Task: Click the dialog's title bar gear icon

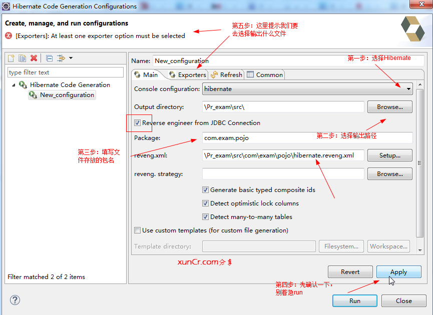Action: click(6, 6)
